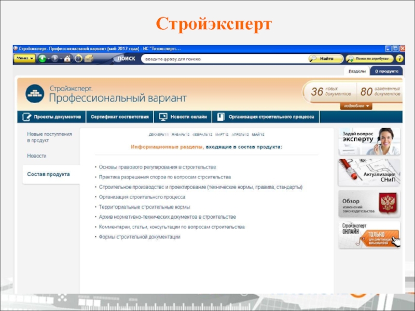
Task: Minimize the Стройэксперт window
Action: click(388, 49)
